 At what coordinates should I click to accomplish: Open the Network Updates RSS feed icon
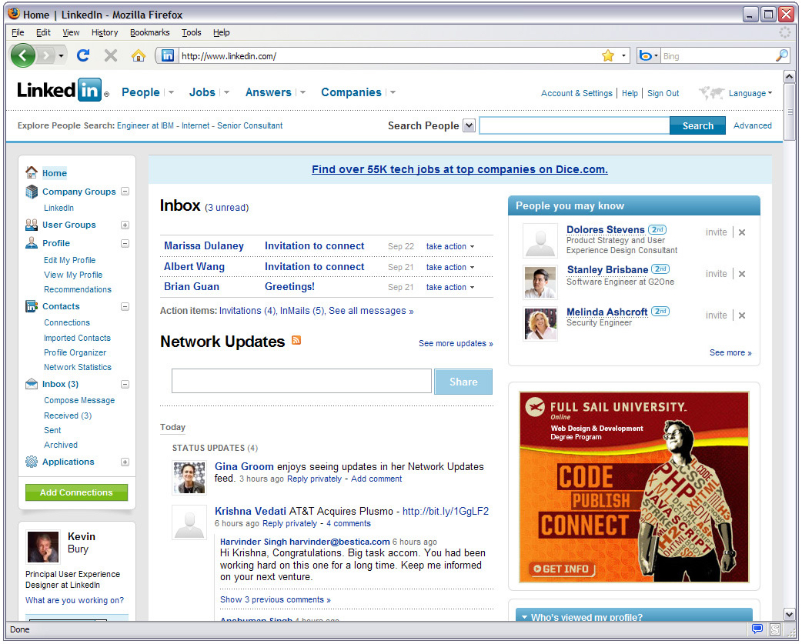(x=296, y=340)
